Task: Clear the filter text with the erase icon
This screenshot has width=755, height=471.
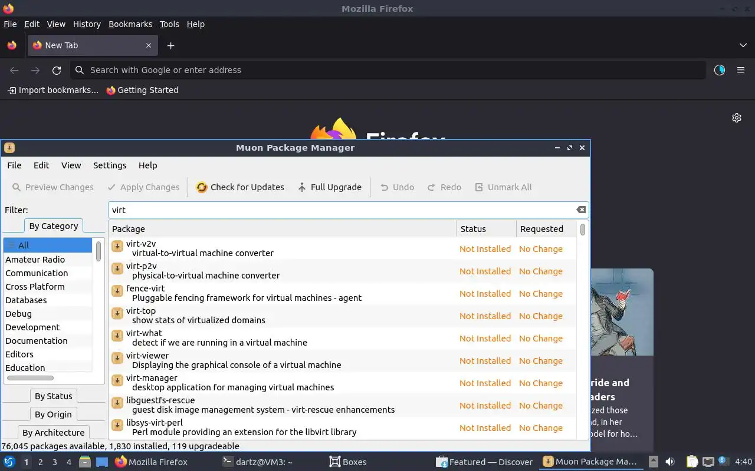Action: tap(581, 210)
